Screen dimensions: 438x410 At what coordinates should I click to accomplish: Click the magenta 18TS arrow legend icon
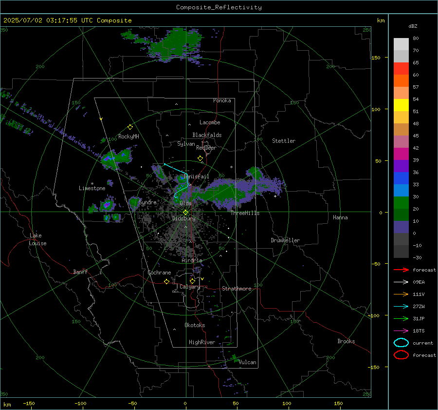click(x=401, y=331)
